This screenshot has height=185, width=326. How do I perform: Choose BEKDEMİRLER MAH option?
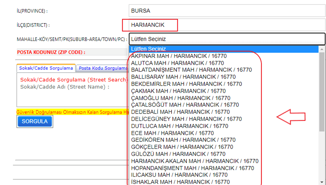point(186,84)
